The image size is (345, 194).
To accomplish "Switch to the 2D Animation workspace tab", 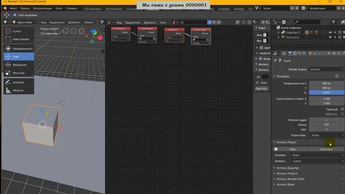I will click(93, 9).
